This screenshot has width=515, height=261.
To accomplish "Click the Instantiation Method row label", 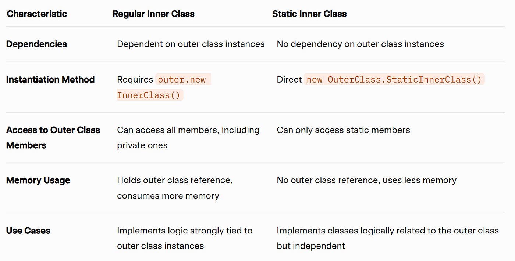I will pyautogui.click(x=50, y=80).
